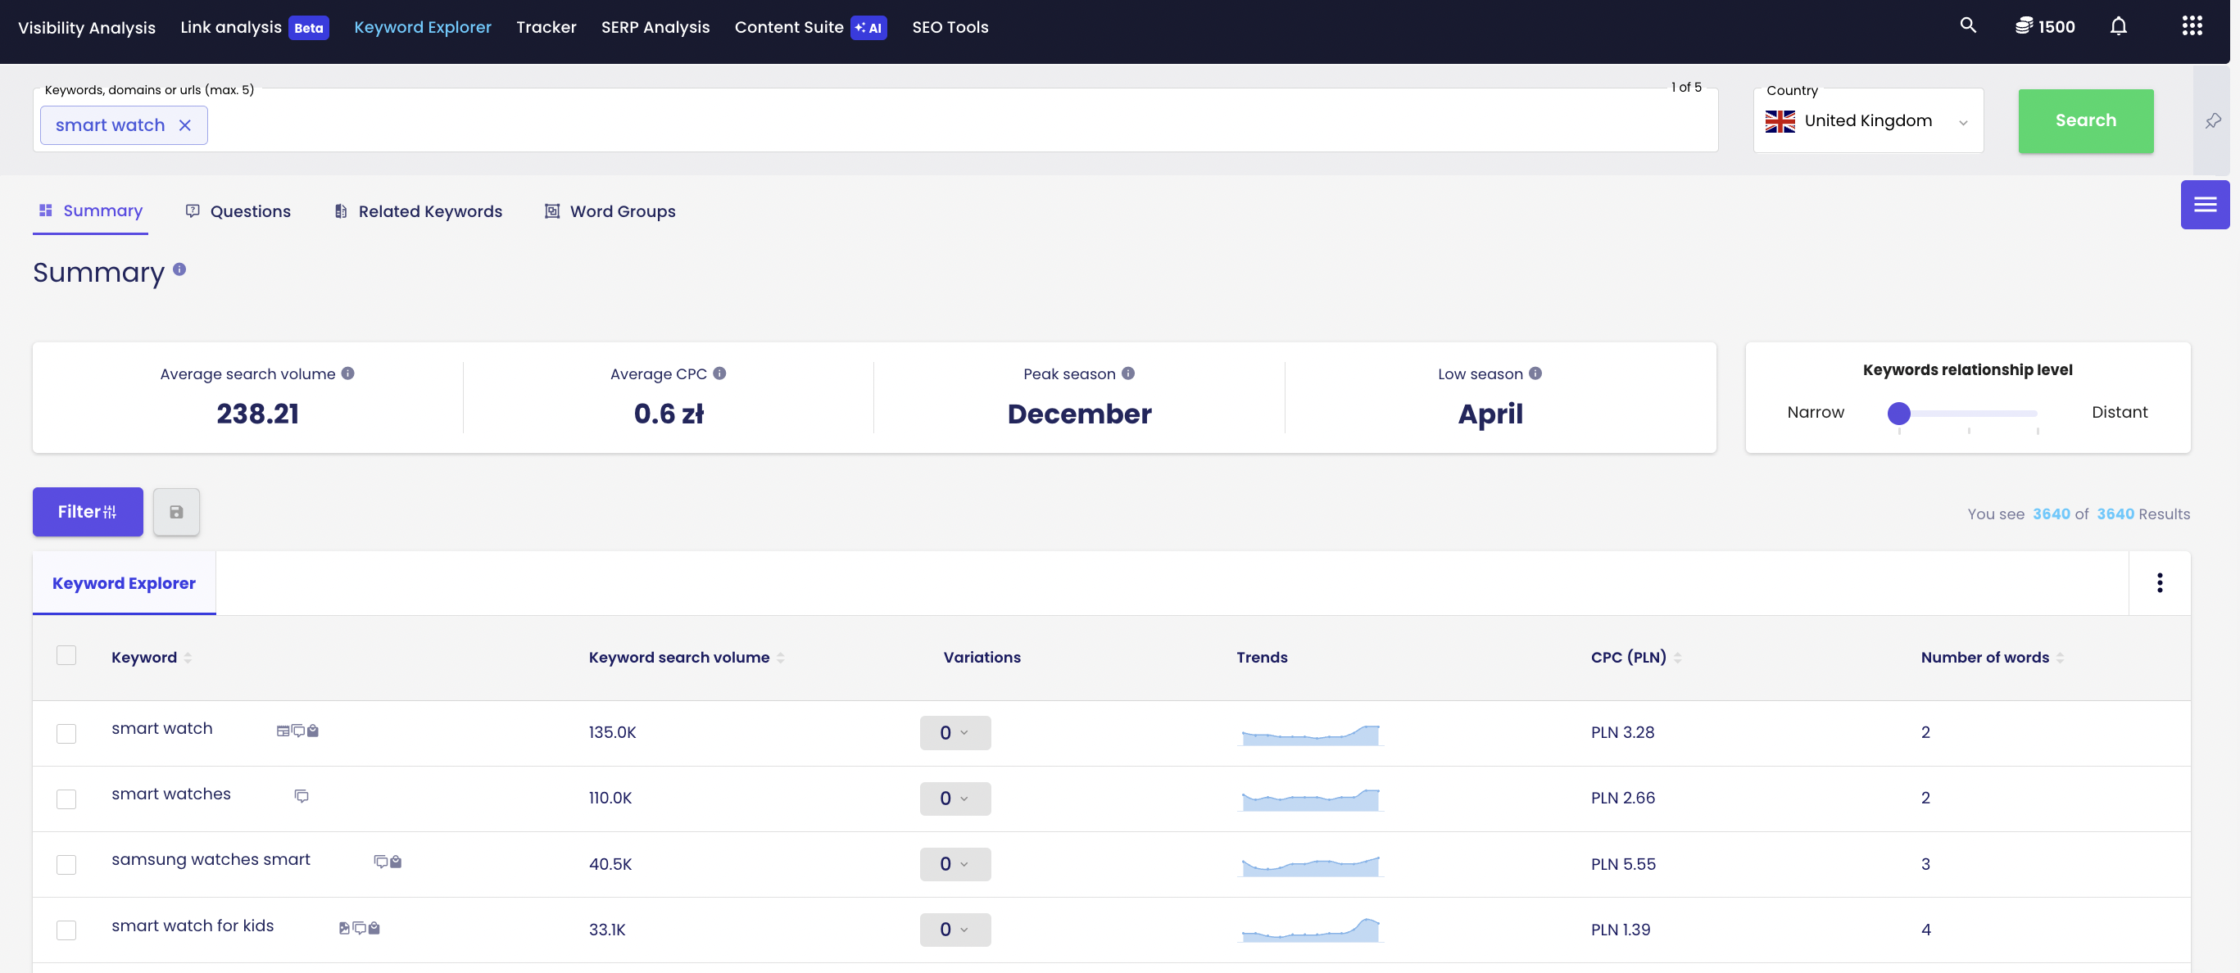Remove the smart watch keyword chip
Viewport: 2240px width, 973px height.
click(184, 125)
